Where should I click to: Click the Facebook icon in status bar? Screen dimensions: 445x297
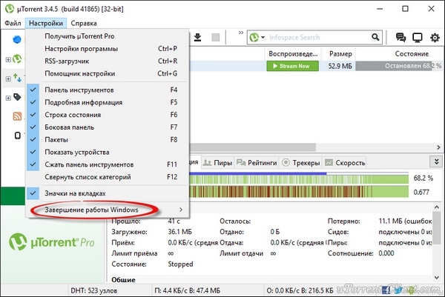(x=386, y=290)
